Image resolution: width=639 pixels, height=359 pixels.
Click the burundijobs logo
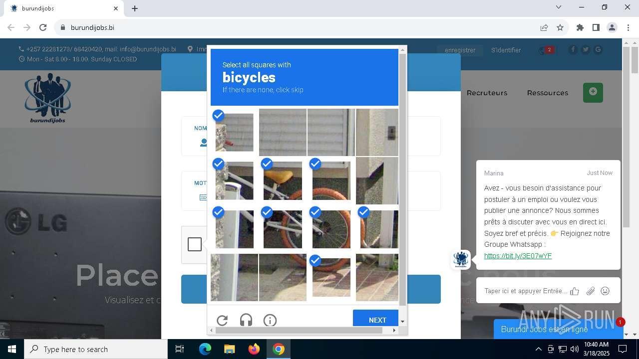47,98
